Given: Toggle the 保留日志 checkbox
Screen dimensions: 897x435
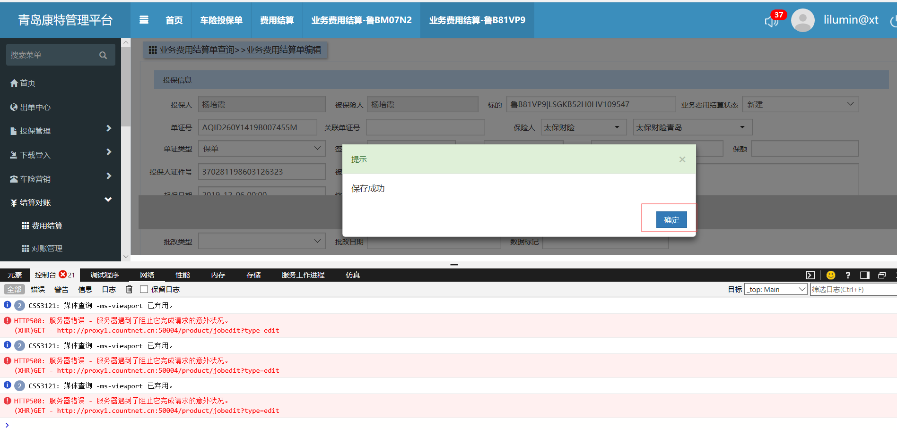Looking at the screenshot, I should coord(144,289).
